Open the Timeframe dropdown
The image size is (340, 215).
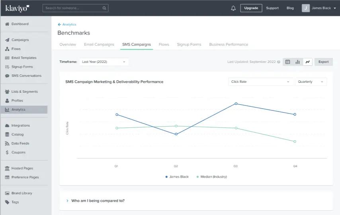104,62
